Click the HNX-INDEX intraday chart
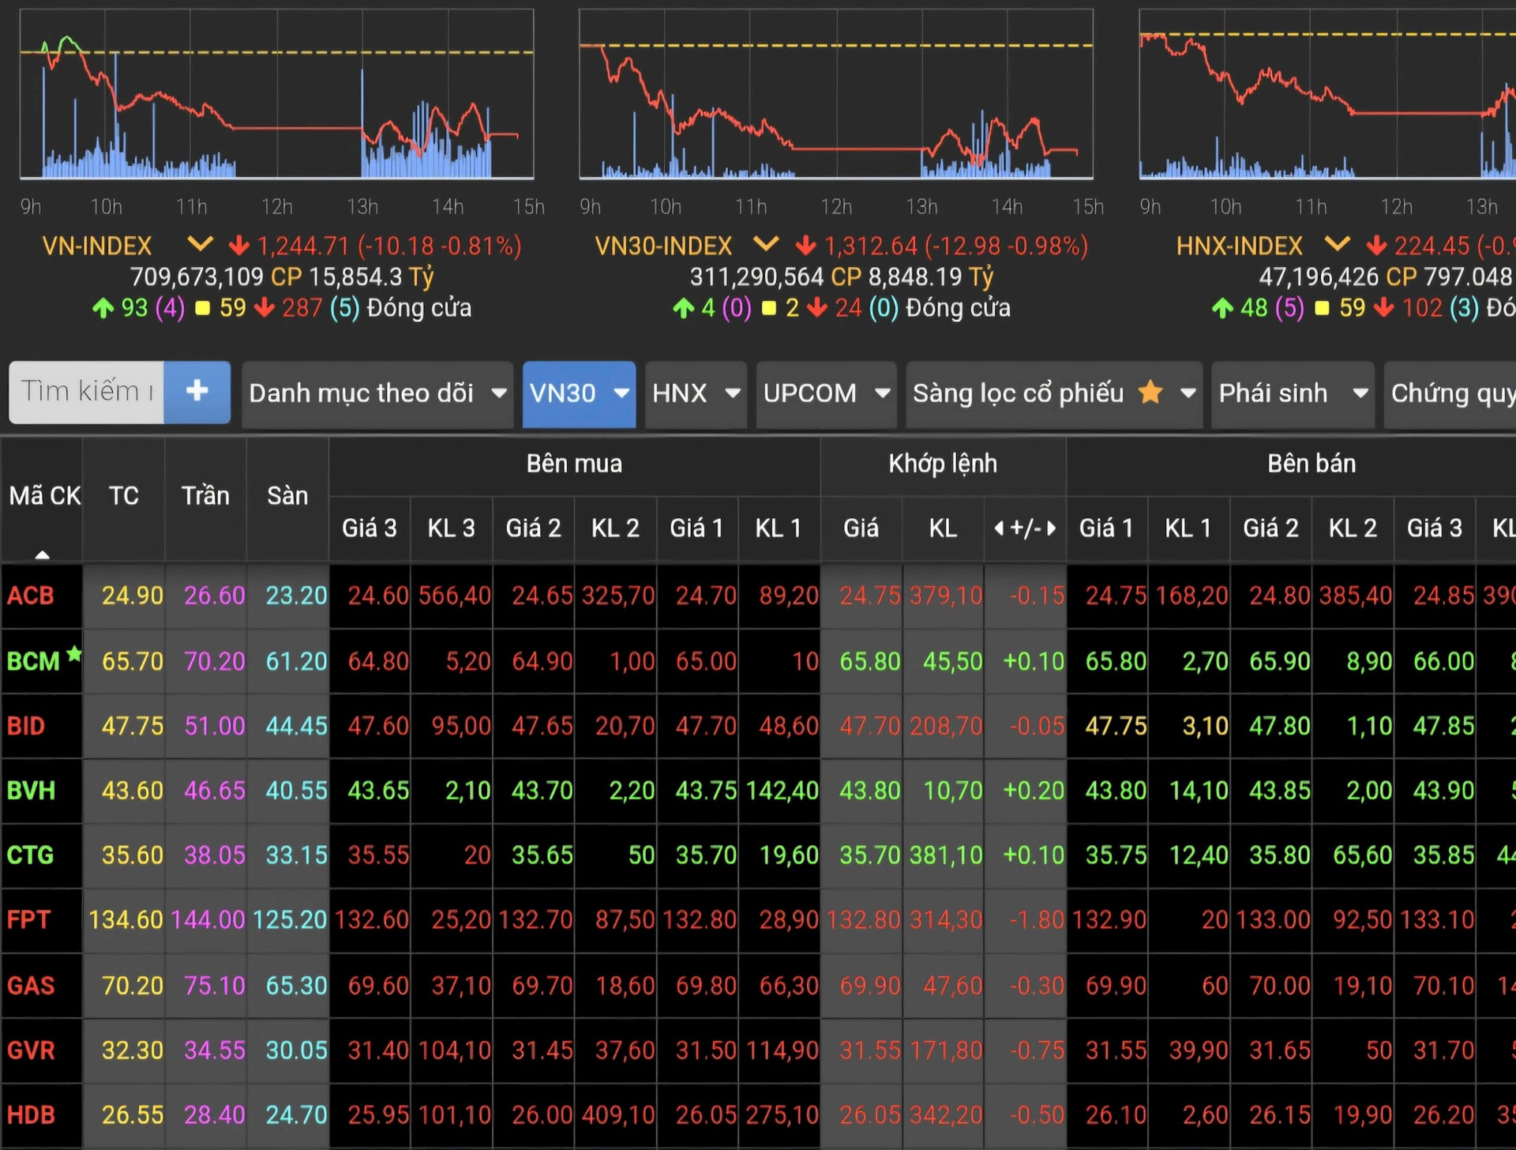 pyautogui.click(x=1327, y=93)
